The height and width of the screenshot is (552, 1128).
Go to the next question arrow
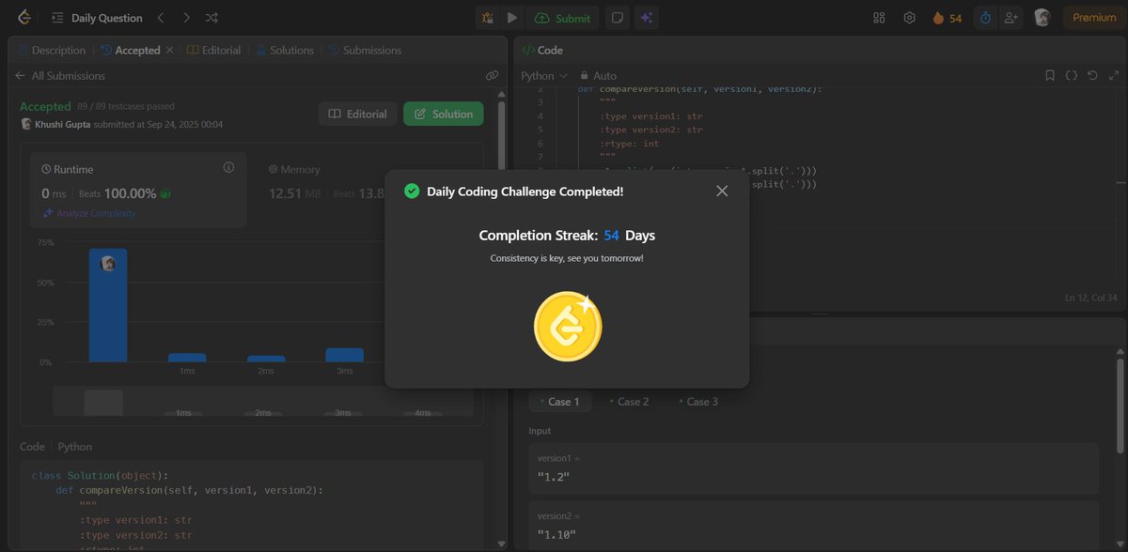tap(186, 18)
